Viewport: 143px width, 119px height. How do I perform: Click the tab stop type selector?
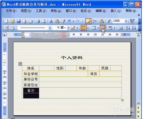tap(5, 35)
